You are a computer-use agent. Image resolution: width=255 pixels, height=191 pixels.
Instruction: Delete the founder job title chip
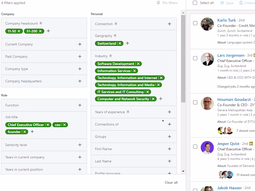tap(24, 132)
